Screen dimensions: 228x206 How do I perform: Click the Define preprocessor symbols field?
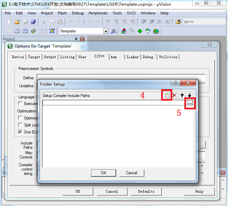pyautogui.click(x=121, y=78)
